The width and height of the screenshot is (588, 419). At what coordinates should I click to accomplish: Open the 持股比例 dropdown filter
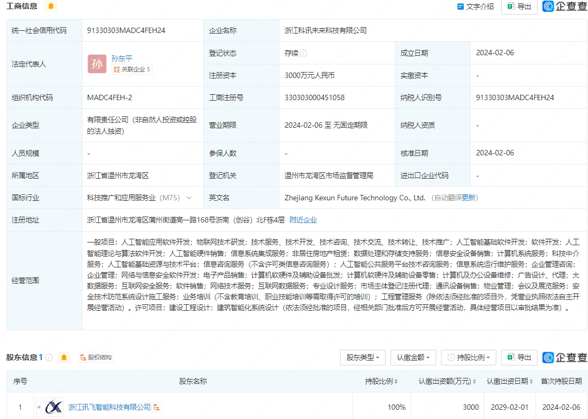click(x=468, y=357)
